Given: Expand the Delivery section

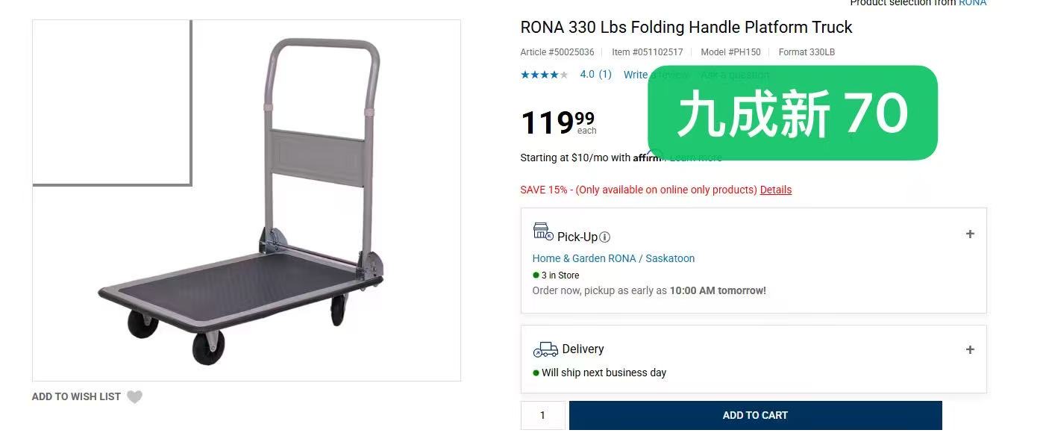Looking at the screenshot, I should (970, 350).
